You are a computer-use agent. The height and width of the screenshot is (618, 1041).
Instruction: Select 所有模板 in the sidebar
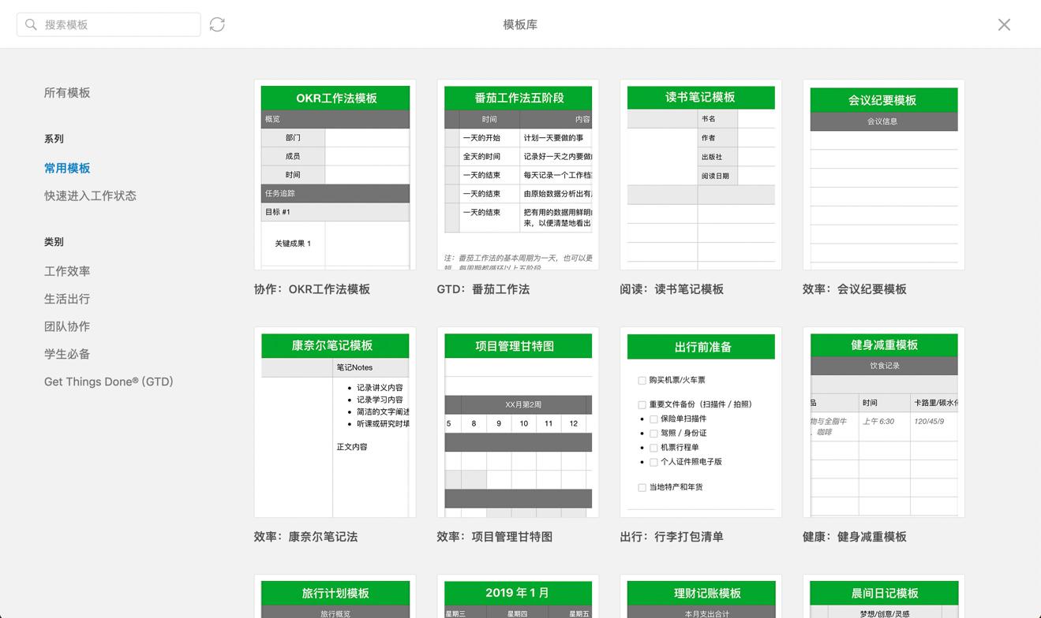point(67,93)
